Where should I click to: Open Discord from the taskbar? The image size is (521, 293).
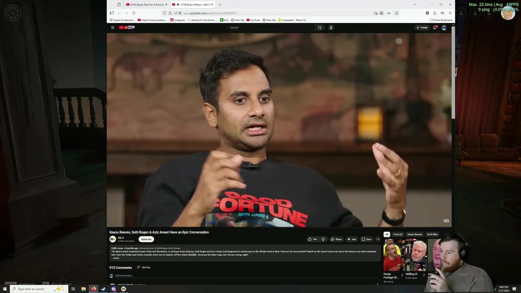click(114, 289)
